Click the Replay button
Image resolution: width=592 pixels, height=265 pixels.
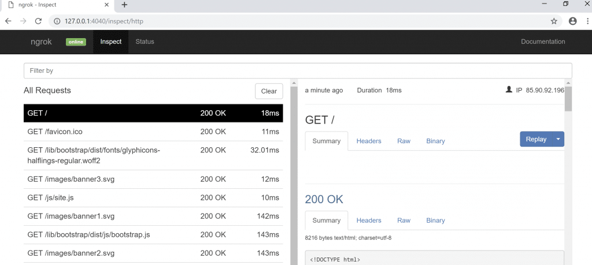click(x=536, y=139)
